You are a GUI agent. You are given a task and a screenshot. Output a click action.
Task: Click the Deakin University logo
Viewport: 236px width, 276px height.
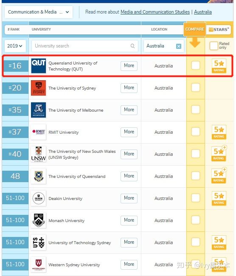[x=38, y=198]
